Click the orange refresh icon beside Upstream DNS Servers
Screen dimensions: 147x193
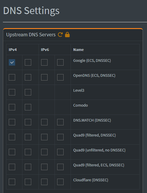pos(60,35)
